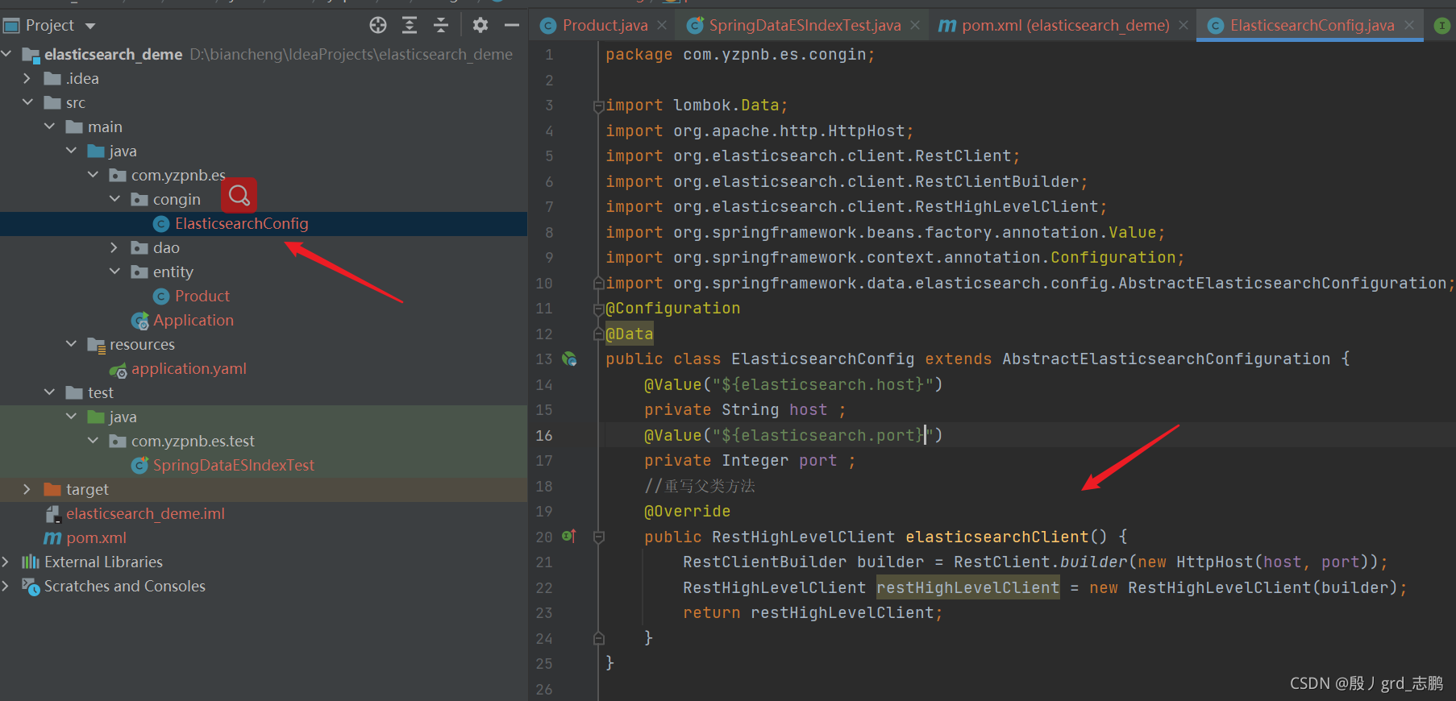Screen dimensions: 1456x701
Task: Click line number 16 in the gutter
Action: (544, 435)
